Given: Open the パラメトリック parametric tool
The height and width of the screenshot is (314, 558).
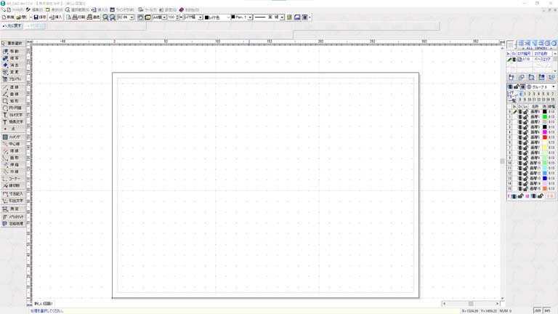Looking at the screenshot, I should point(12,217).
